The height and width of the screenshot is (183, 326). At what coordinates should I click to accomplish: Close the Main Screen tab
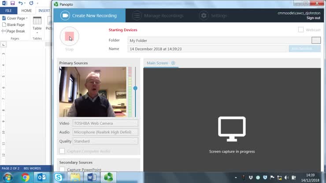point(173,63)
